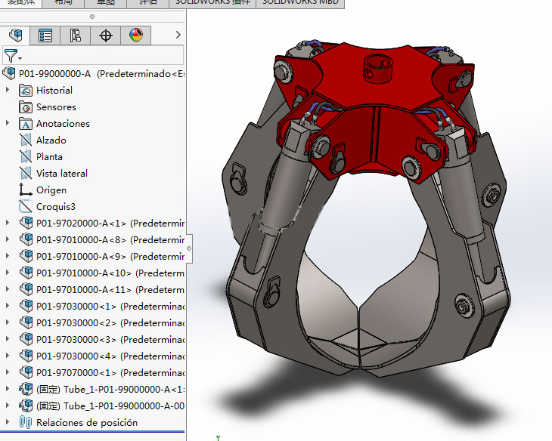Switch to the PropertyManager tab

[45, 35]
